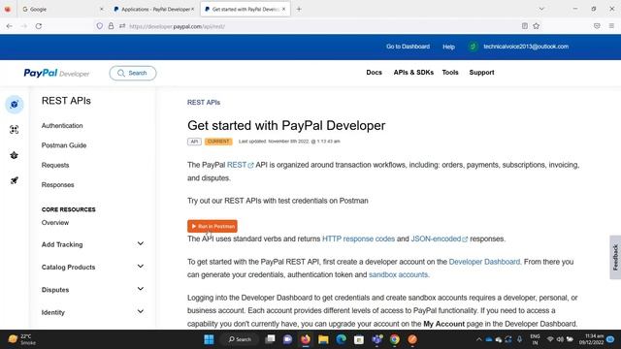Open the Overview link under Core Resources
The image size is (621, 349).
[x=55, y=223]
